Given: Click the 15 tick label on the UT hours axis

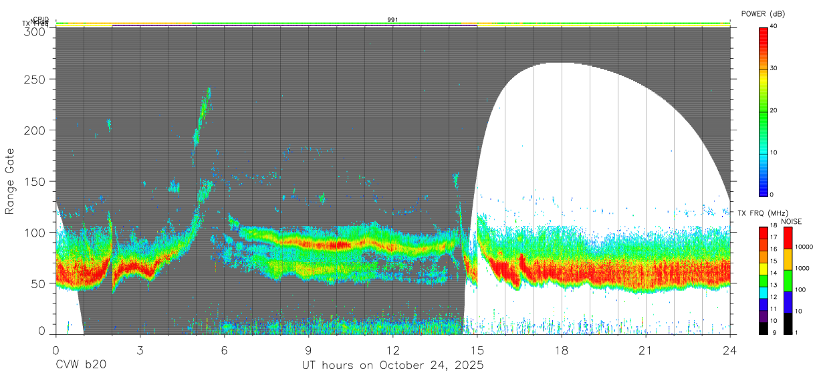Looking at the screenshot, I should coord(477,350).
